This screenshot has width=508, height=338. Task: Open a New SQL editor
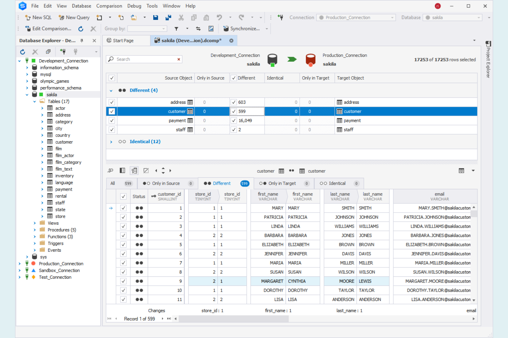38,17
